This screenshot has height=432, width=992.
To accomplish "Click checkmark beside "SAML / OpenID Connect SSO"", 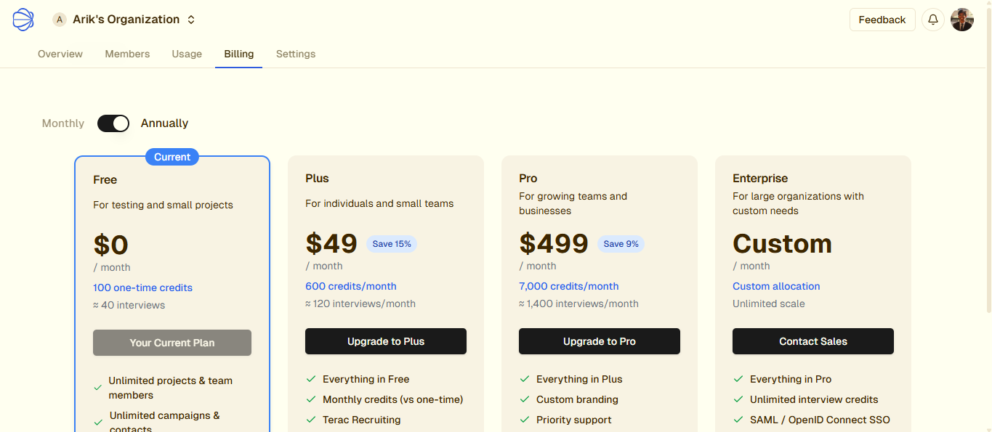I will (x=738, y=420).
